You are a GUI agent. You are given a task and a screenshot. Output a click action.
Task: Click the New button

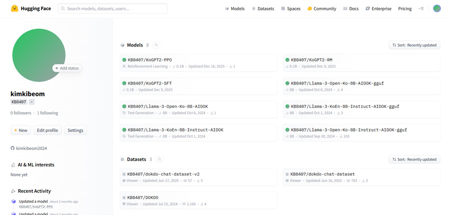pos(20,130)
